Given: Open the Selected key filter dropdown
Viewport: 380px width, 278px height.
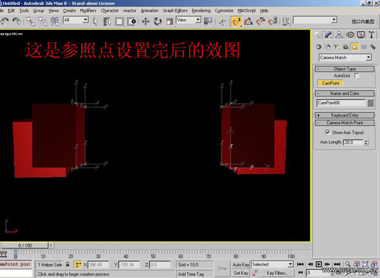Looking at the screenshot, I should coord(272,265).
